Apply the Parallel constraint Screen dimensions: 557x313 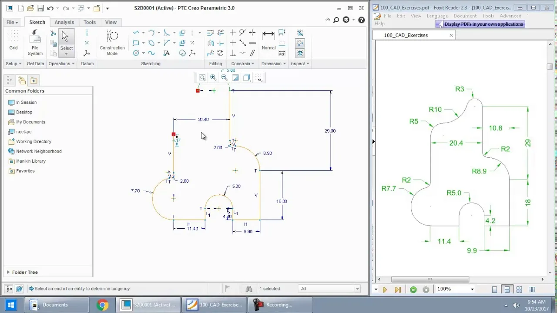pos(252,53)
